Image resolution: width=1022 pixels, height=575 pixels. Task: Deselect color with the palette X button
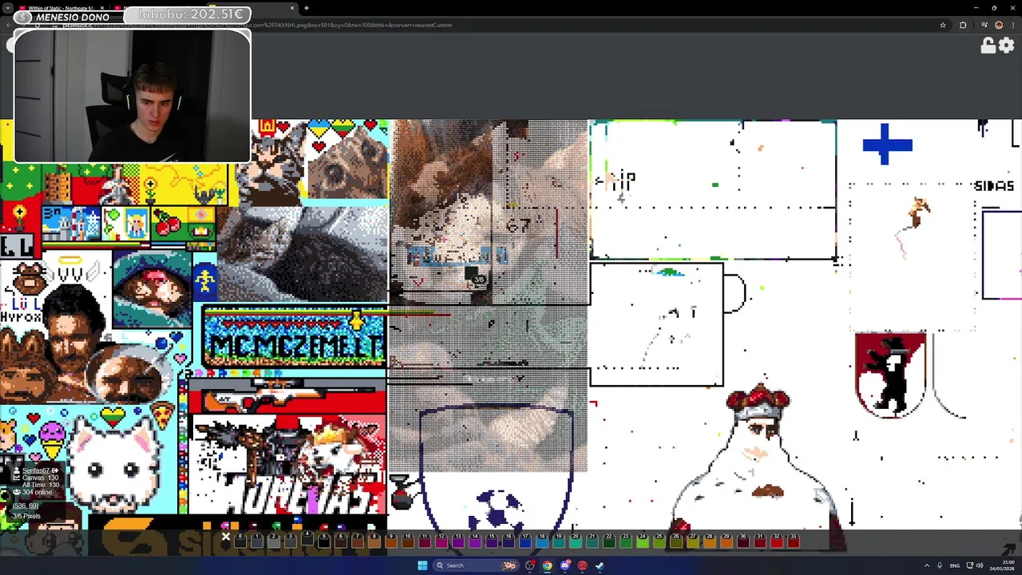[x=226, y=537]
